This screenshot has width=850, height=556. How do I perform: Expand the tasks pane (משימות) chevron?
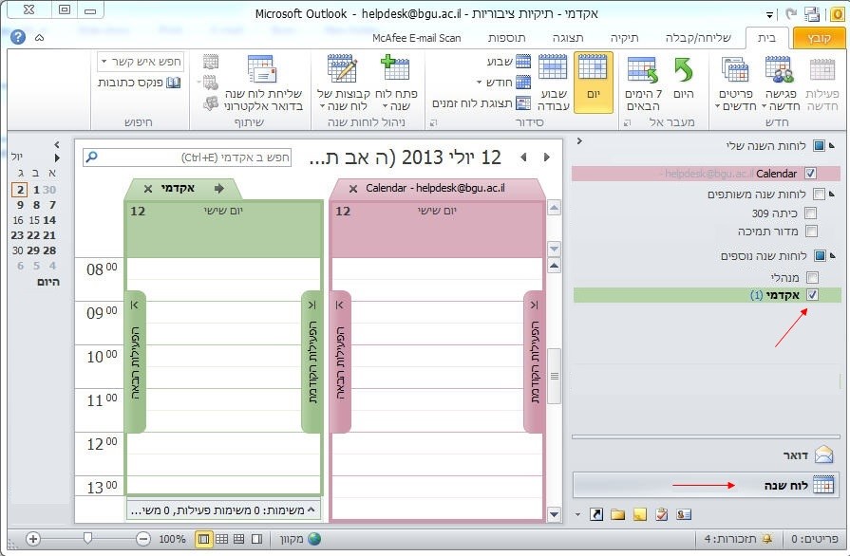(x=311, y=510)
